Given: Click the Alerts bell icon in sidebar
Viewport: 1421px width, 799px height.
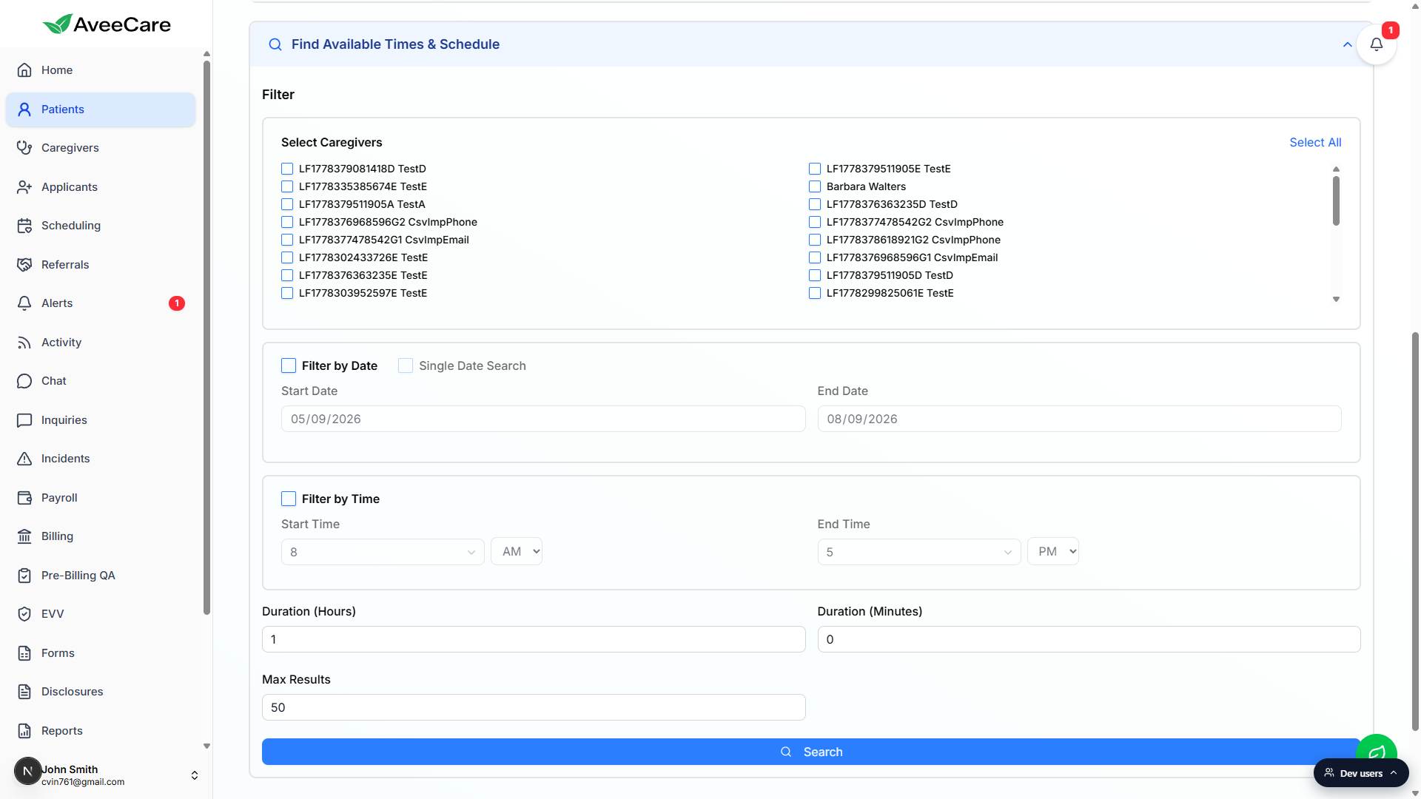Looking at the screenshot, I should point(24,303).
